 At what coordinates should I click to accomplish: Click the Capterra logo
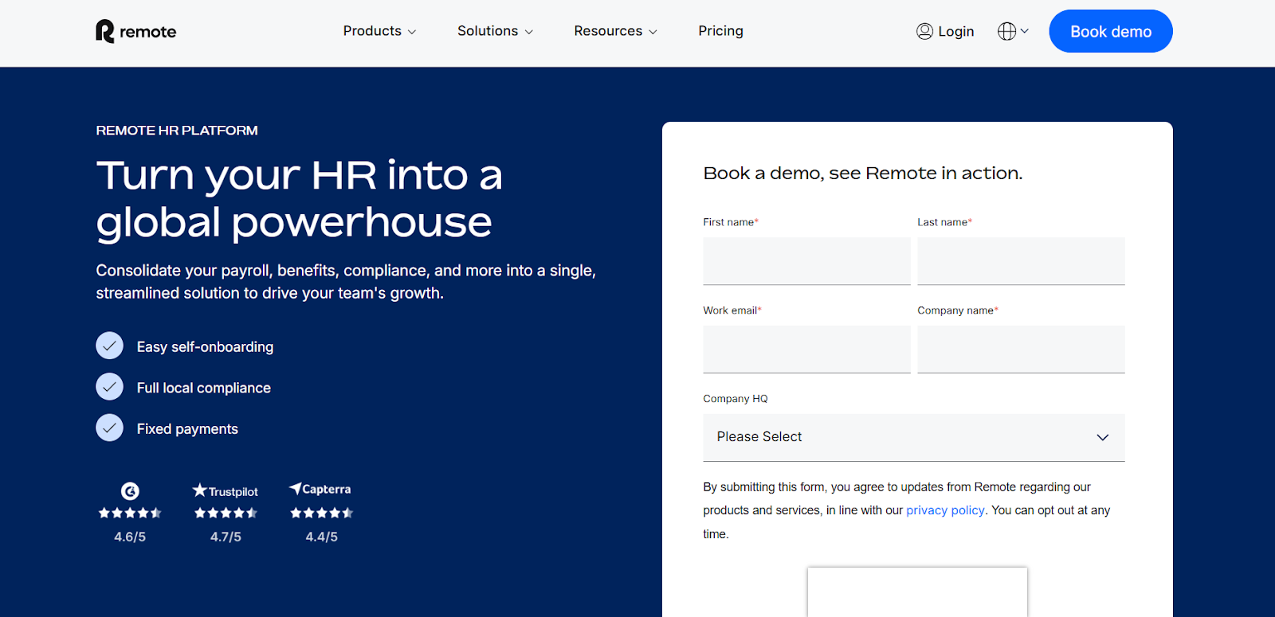(x=320, y=489)
